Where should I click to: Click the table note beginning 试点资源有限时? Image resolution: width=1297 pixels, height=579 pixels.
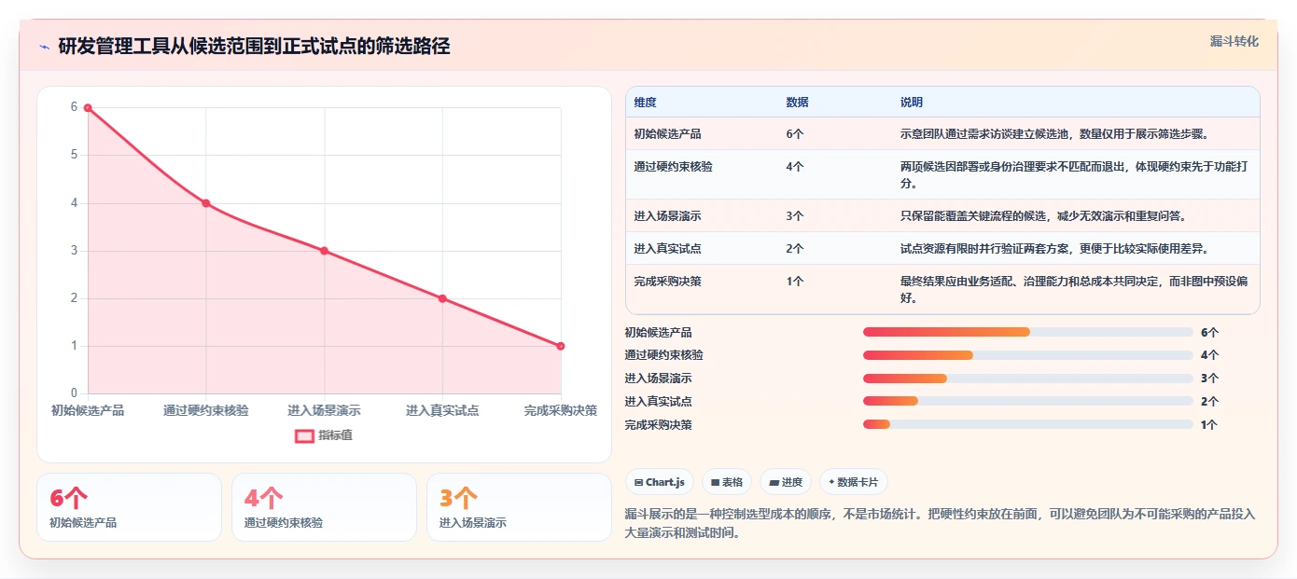(1055, 249)
